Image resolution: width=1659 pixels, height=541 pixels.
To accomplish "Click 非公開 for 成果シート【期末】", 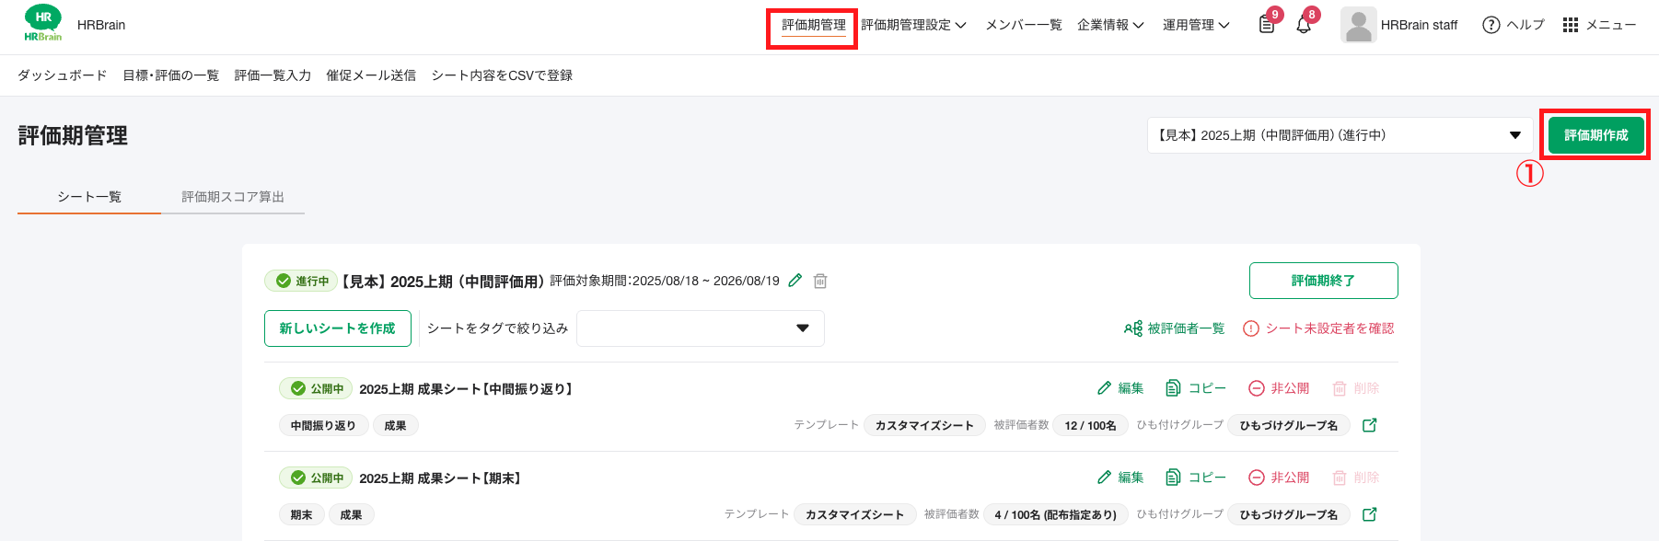I will [1279, 478].
